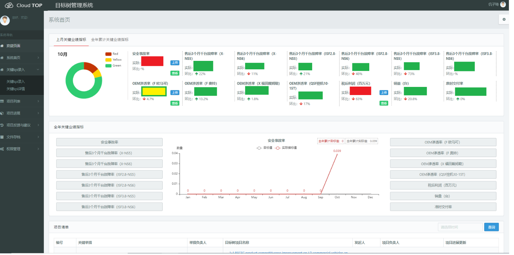Click the green up arrow showing 21%
Viewport: 514px width, 255px height.
point(301,74)
